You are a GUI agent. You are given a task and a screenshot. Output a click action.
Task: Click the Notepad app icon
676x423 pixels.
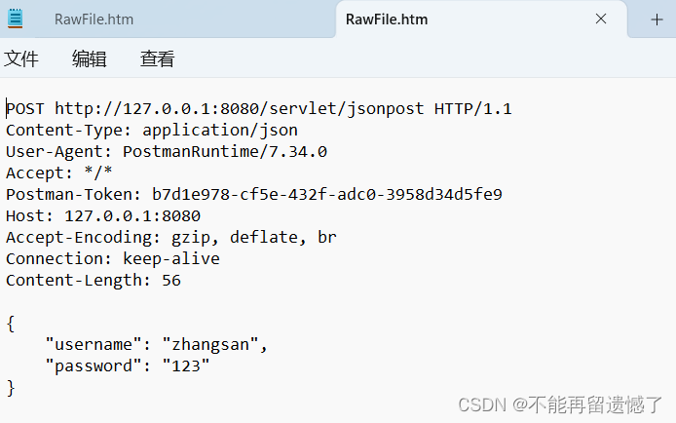coord(15,19)
